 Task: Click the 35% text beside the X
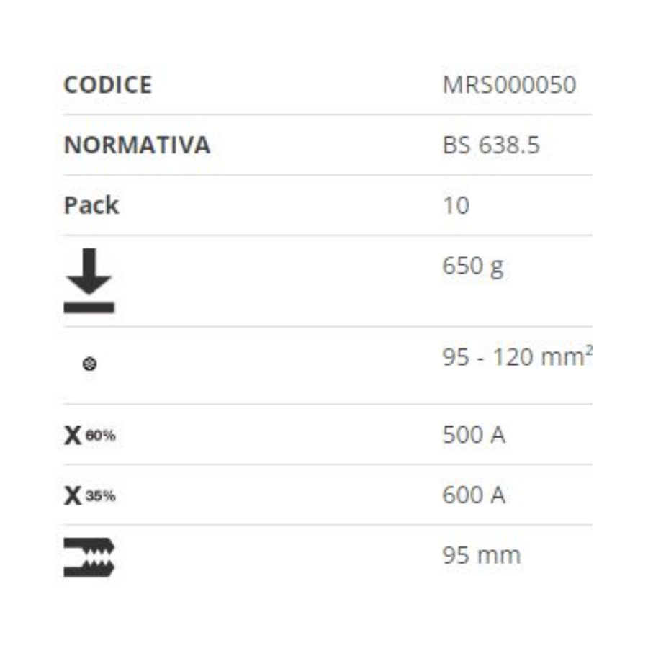tap(100, 495)
